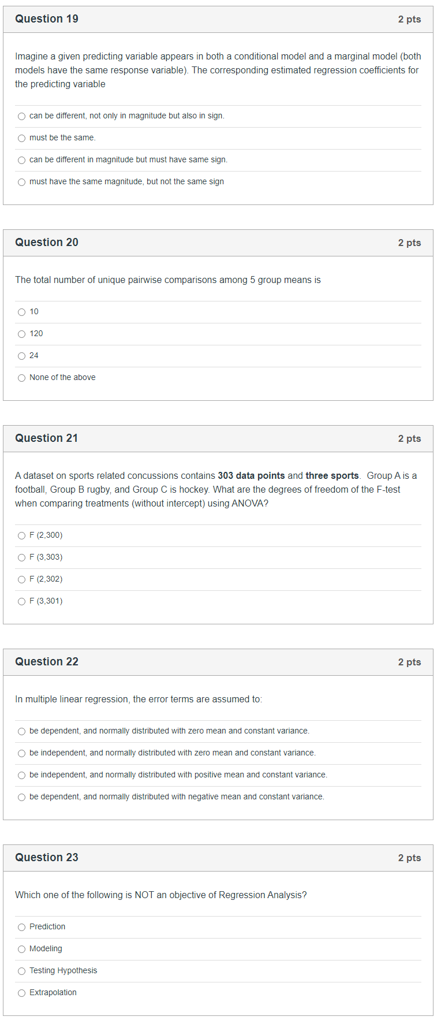Choose "can be different in magnitude but must have same sign"

click(x=21, y=160)
